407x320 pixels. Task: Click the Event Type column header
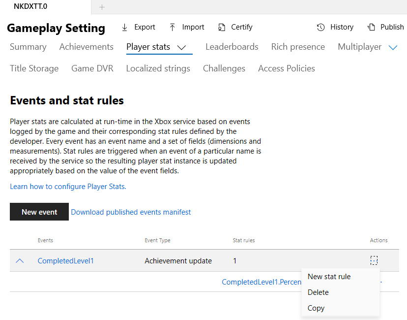click(x=157, y=240)
